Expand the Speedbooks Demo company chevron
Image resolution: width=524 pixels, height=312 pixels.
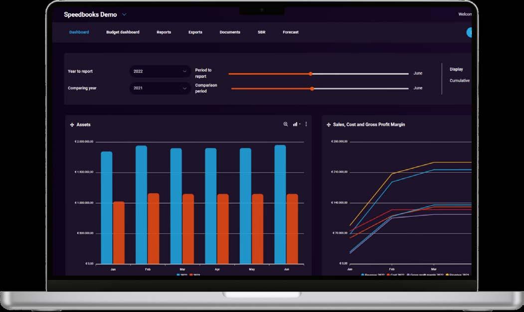pos(124,14)
